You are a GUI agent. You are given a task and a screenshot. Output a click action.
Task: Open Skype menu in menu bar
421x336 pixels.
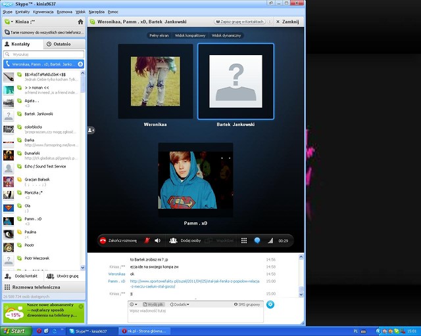pos(7,12)
